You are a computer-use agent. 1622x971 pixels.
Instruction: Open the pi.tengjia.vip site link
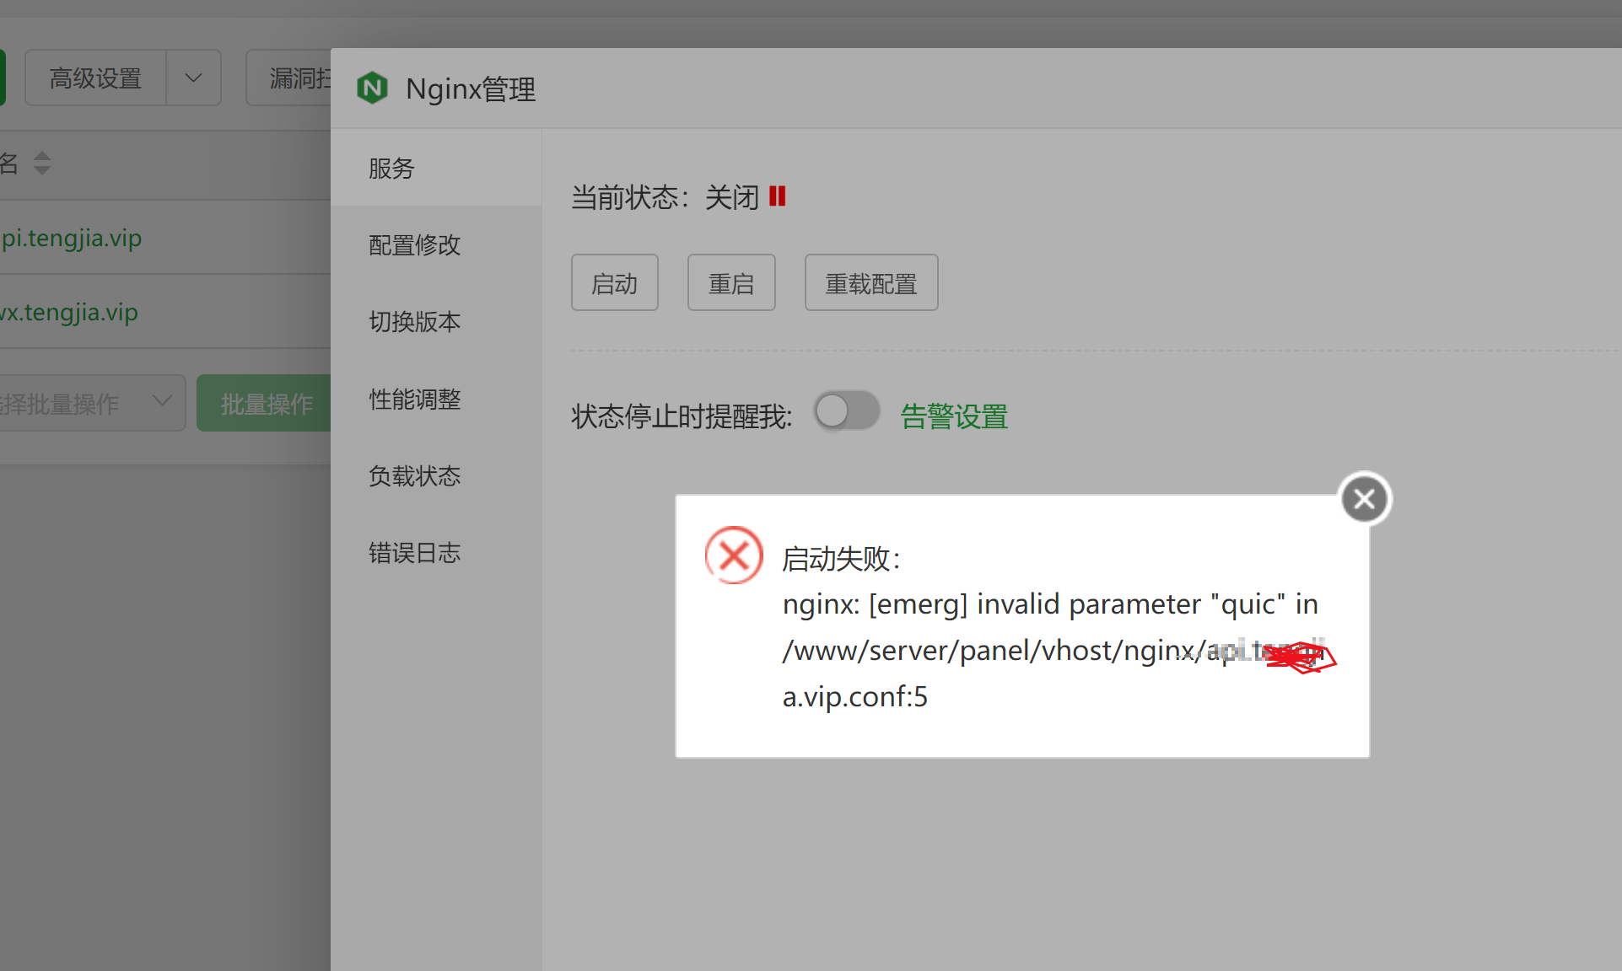coord(71,238)
